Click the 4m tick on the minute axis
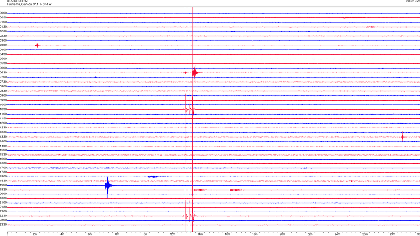 point(63,234)
